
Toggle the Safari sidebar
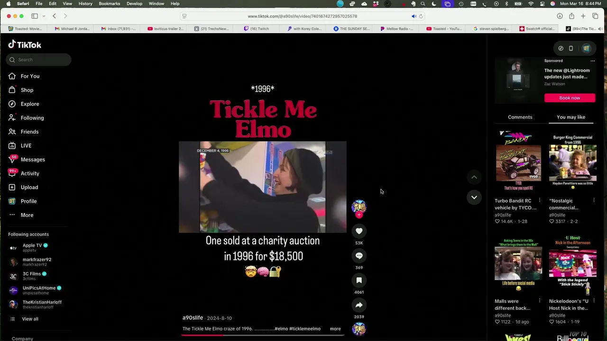point(35,16)
